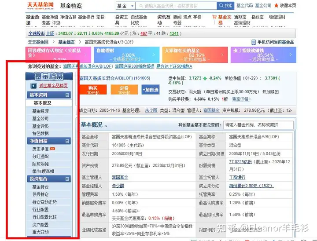Open 净值估算 in navigation bar

[x=68, y=17]
